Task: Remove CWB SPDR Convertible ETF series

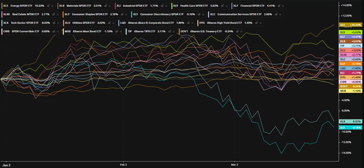Action: pos(58,31)
